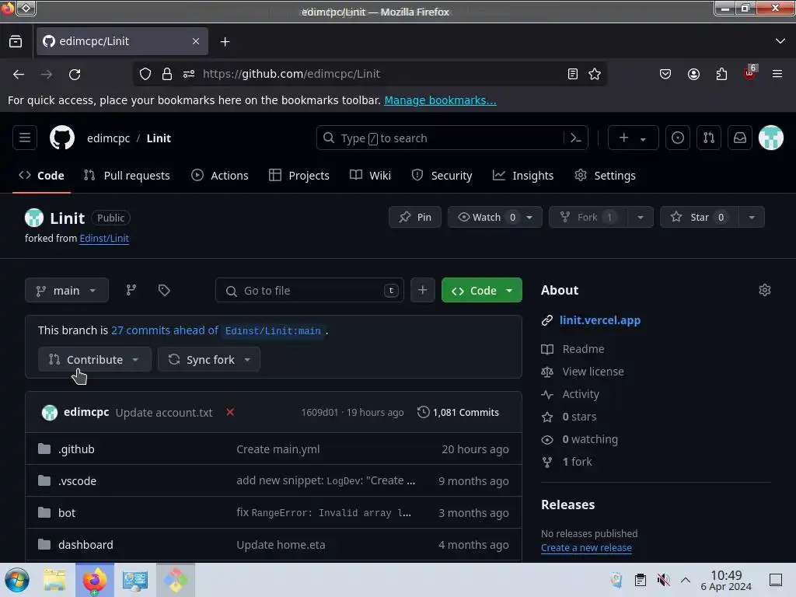Add a file using the plus button
796x597 pixels.
click(x=422, y=290)
